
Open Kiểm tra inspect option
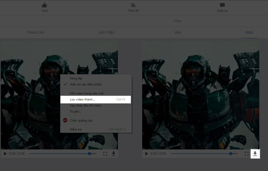[x=76, y=129]
